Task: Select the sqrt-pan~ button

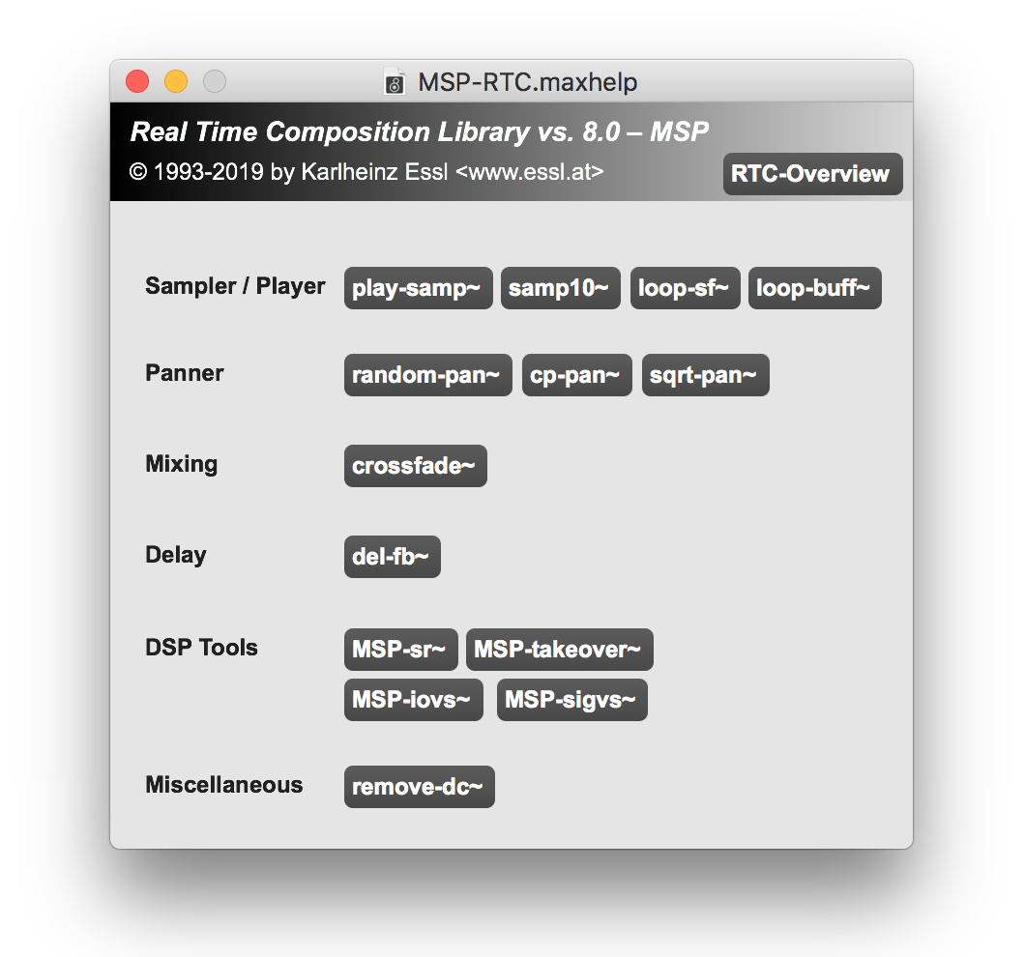Action: (x=705, y=375)
